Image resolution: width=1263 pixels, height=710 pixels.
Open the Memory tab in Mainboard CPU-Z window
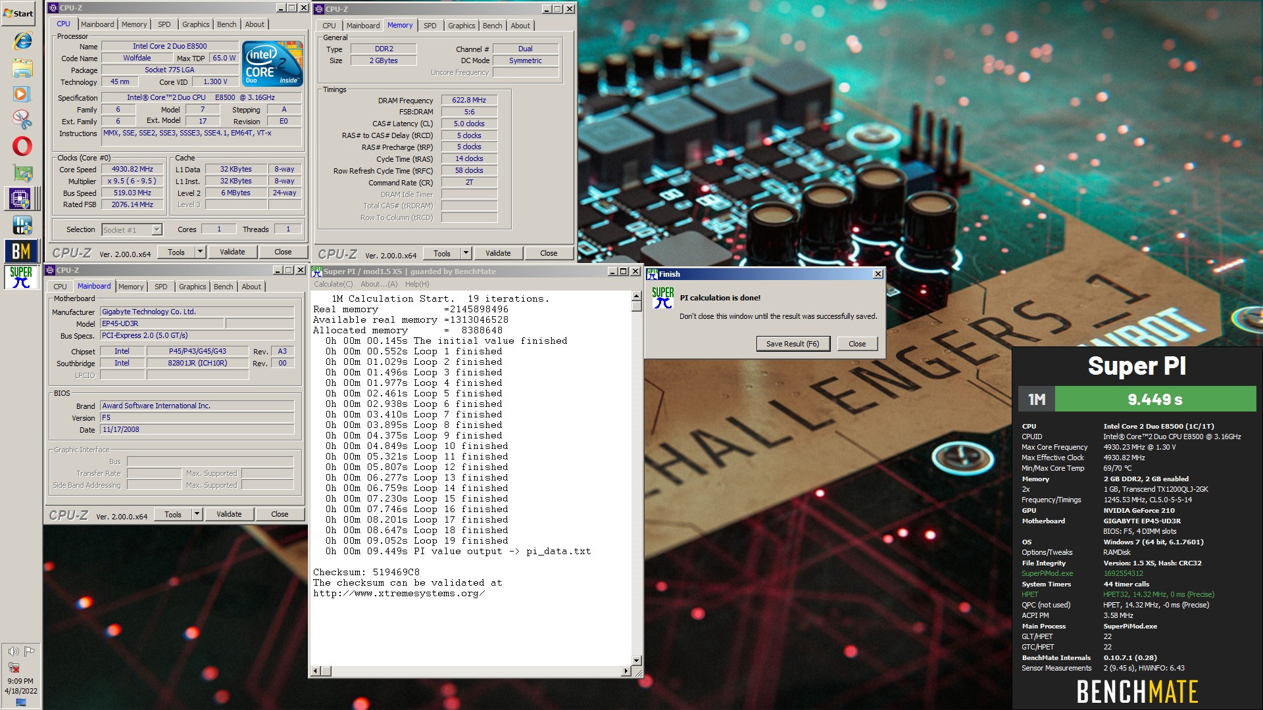(131, 287)
